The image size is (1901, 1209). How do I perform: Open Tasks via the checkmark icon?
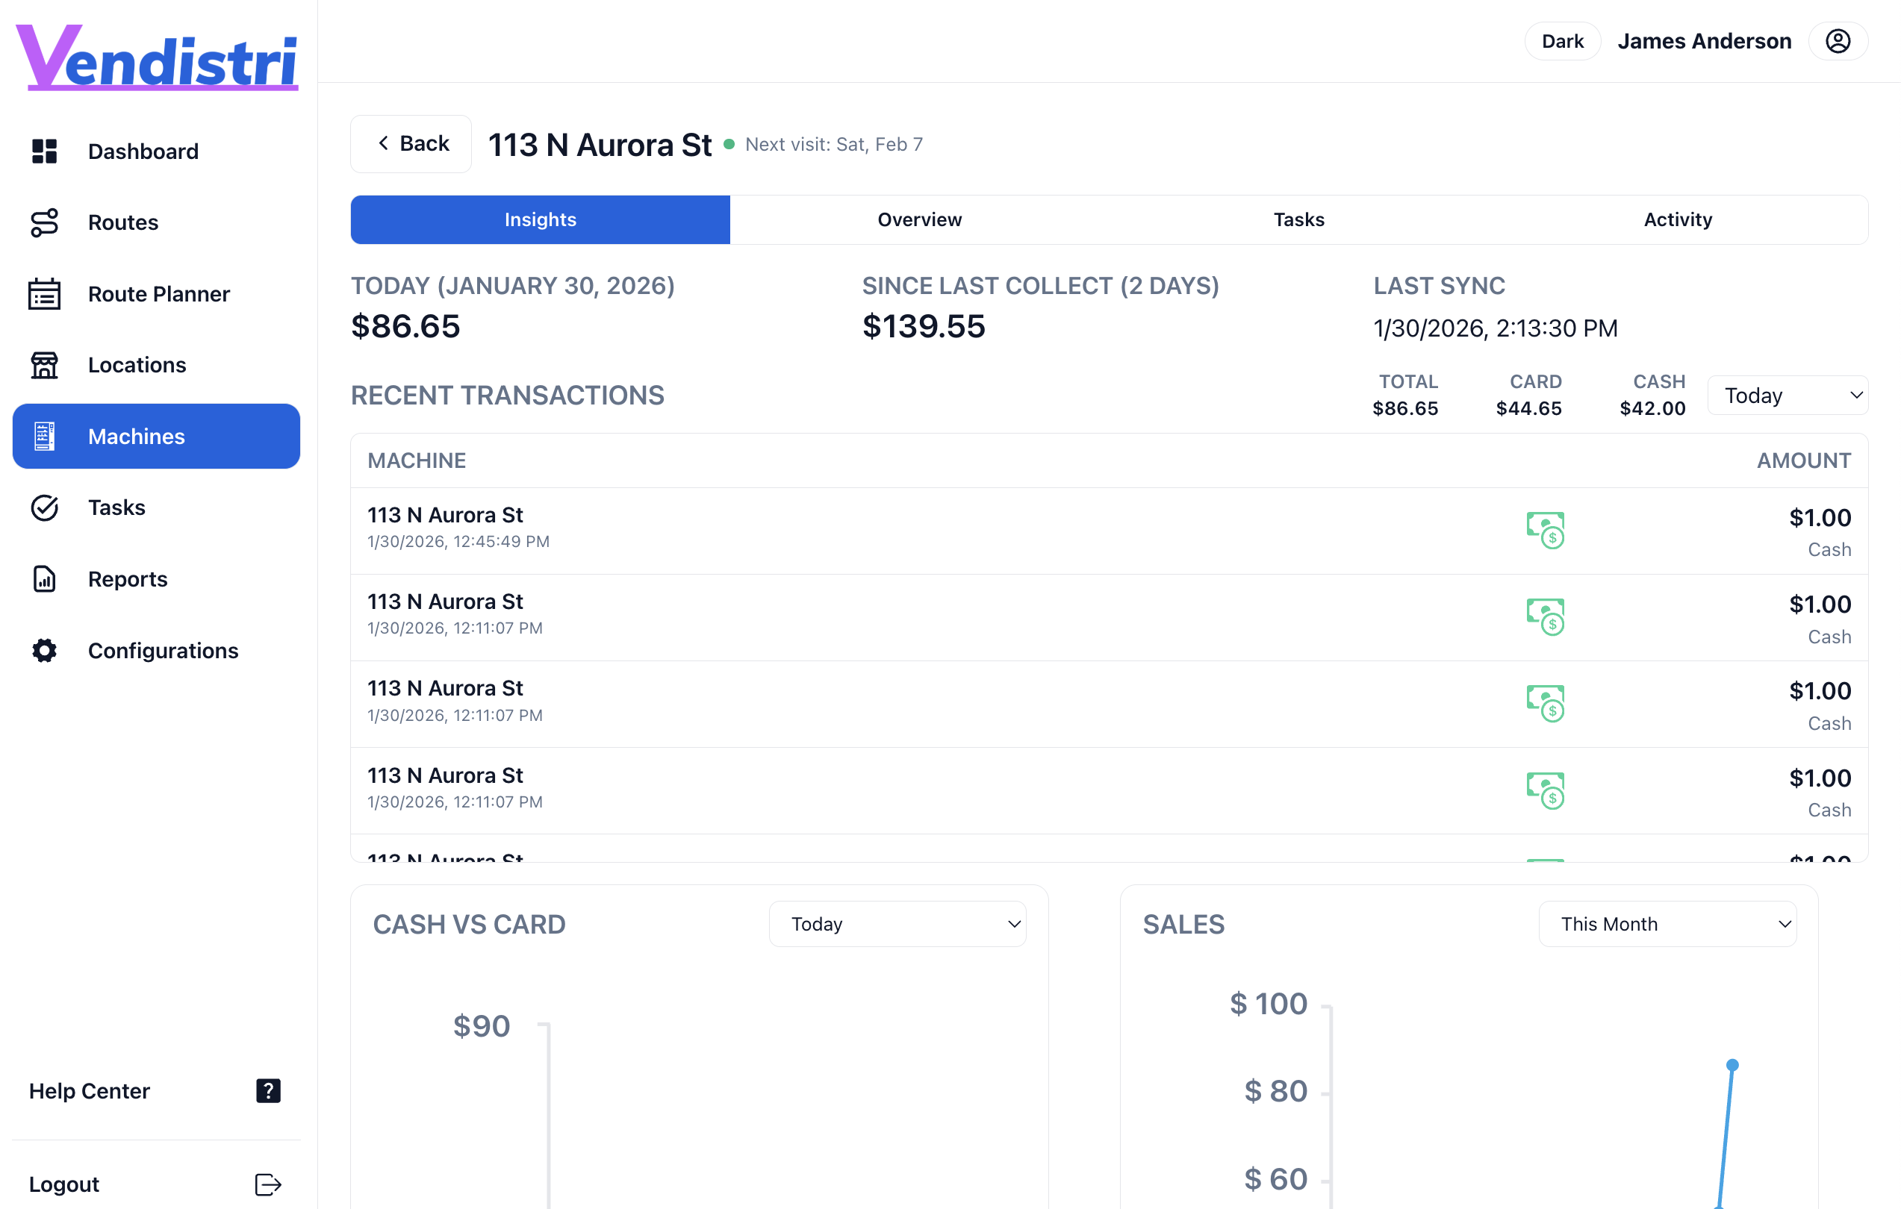click(43, 507)
